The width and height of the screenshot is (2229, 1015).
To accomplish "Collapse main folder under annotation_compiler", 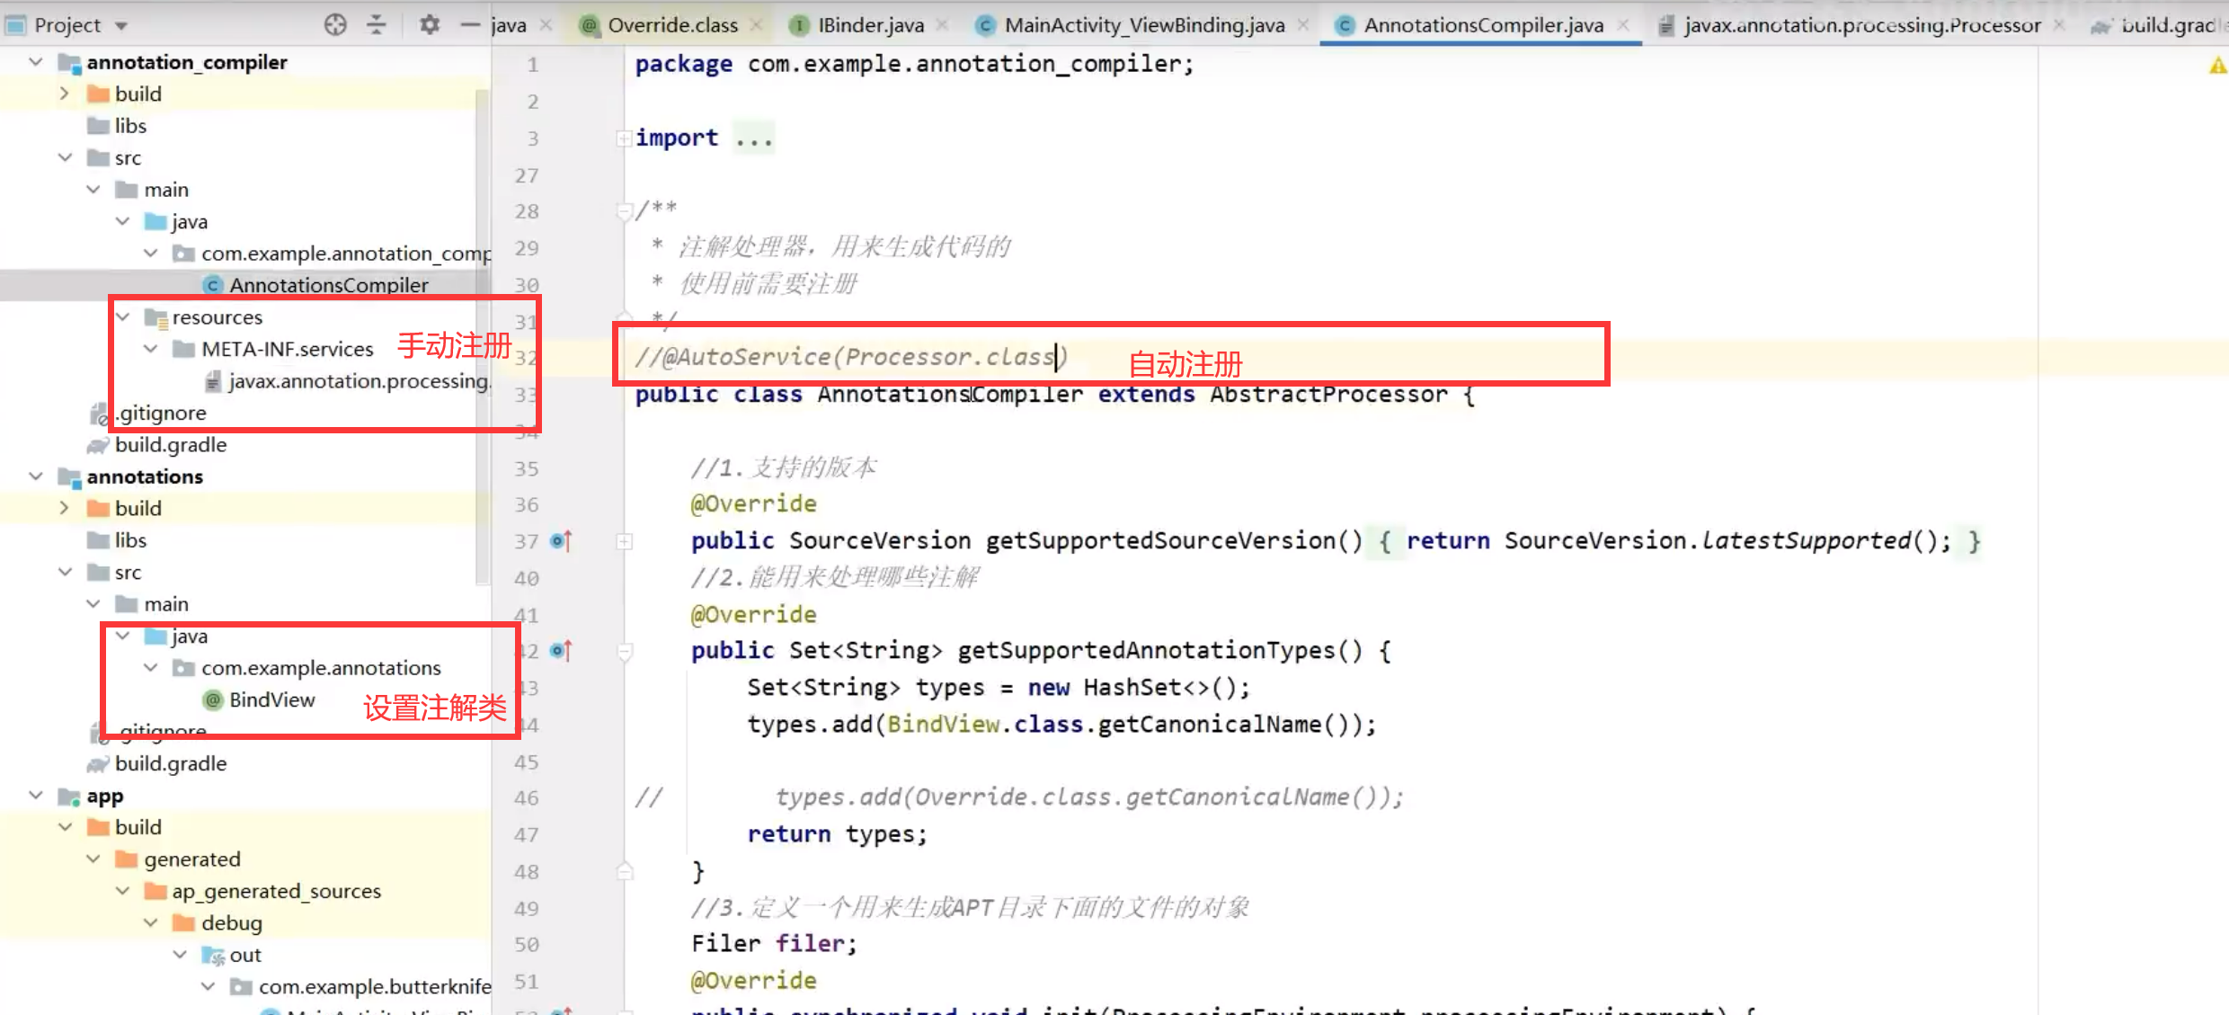I will point(93,190).
